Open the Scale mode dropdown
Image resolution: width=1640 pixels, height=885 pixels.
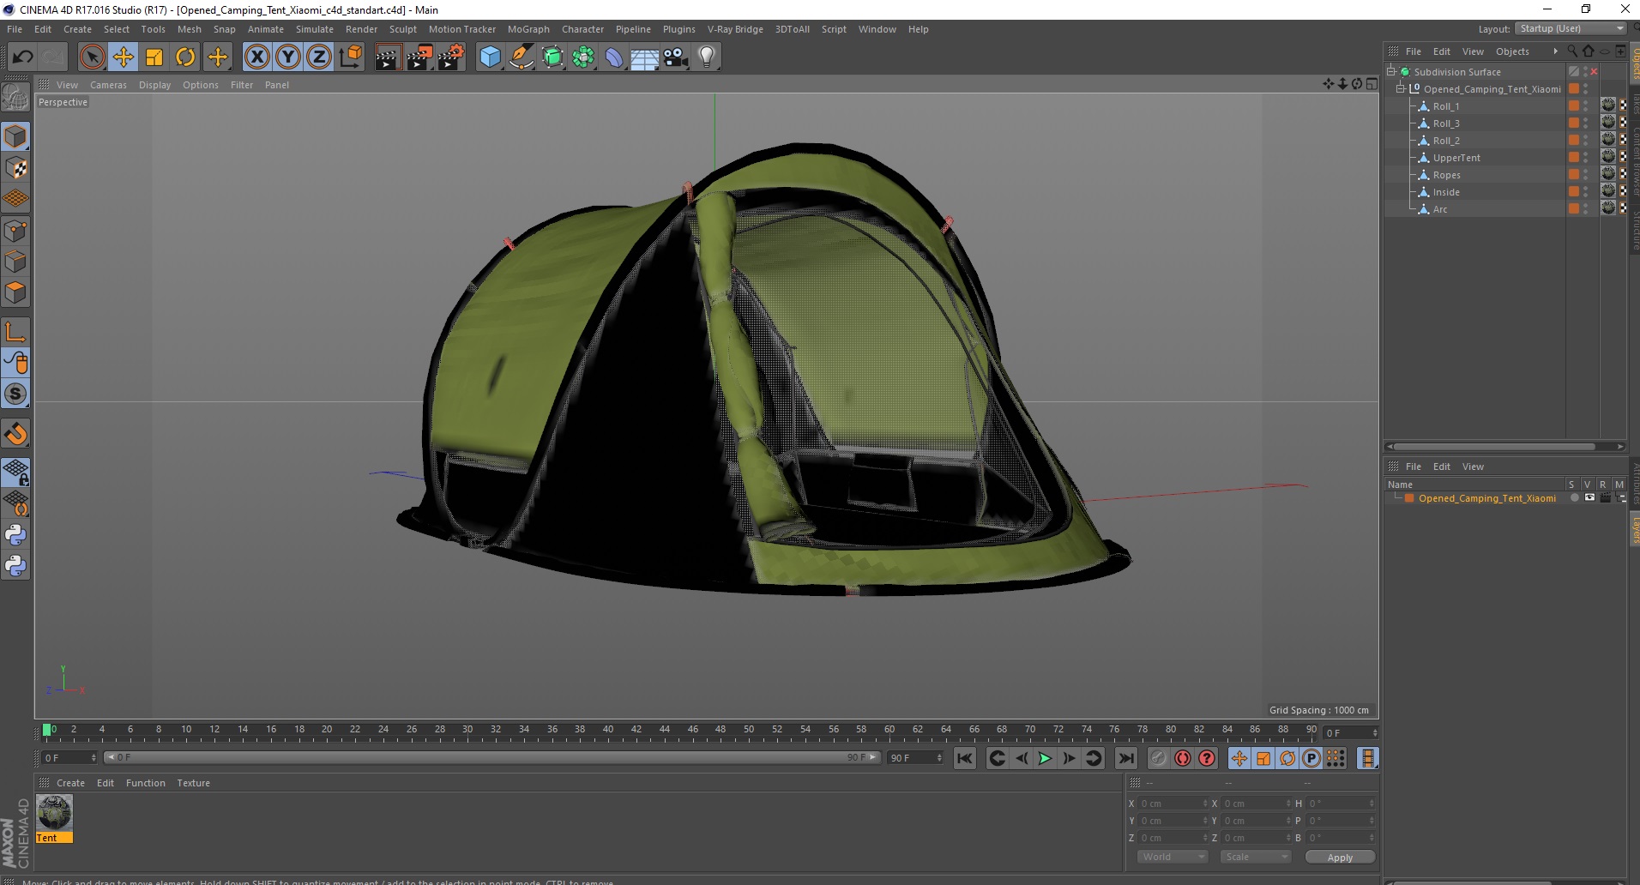[1256, 857]
